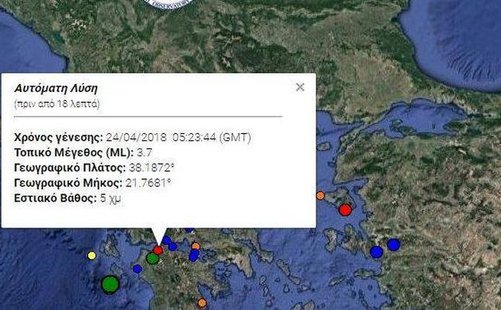Click the "Γεωγραφικό Μήκος:" label
Screen dimensions: 501x310
68,183
